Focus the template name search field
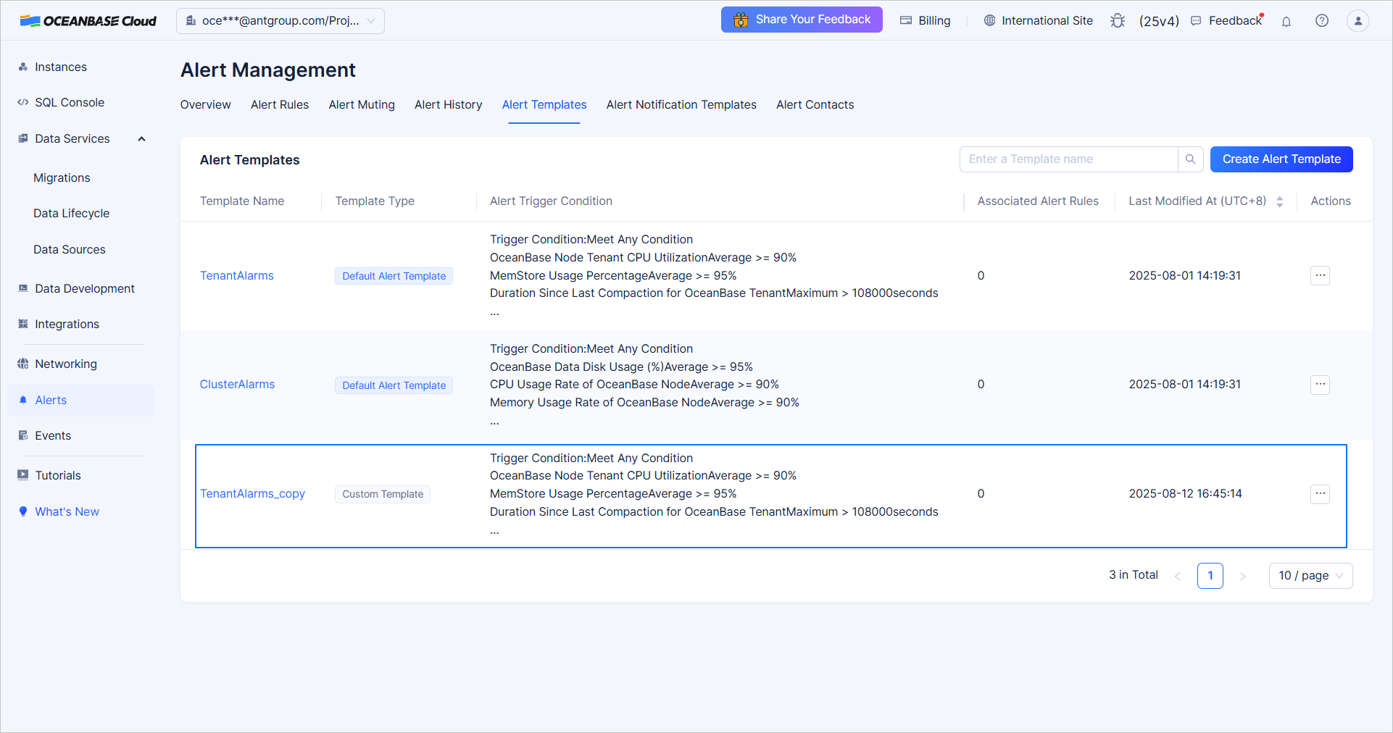The image size is (1393, 733). (1068, 159)
